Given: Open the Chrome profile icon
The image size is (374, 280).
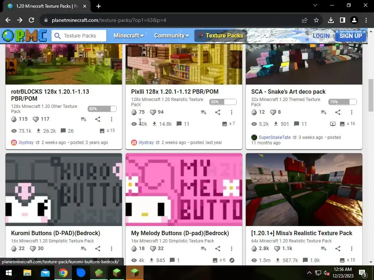Looking at the screenshot, I should (x=354, y=20).
